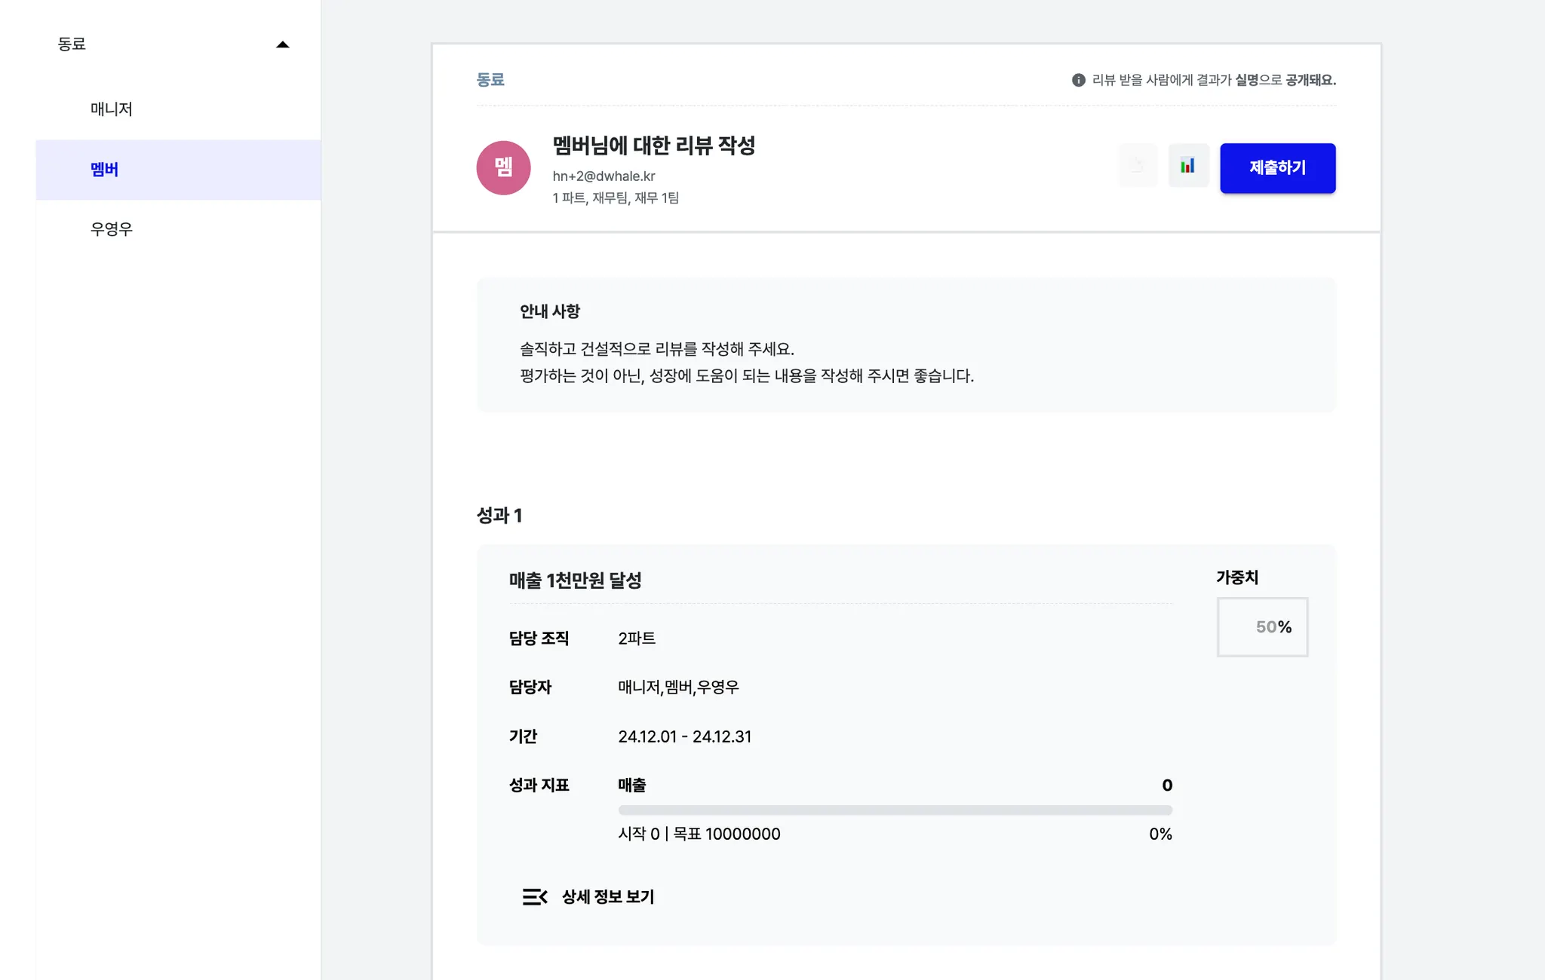Screen dimensions: 1545x980
Task: Click the 성과 1 section heading
Action: click(499, 516)
